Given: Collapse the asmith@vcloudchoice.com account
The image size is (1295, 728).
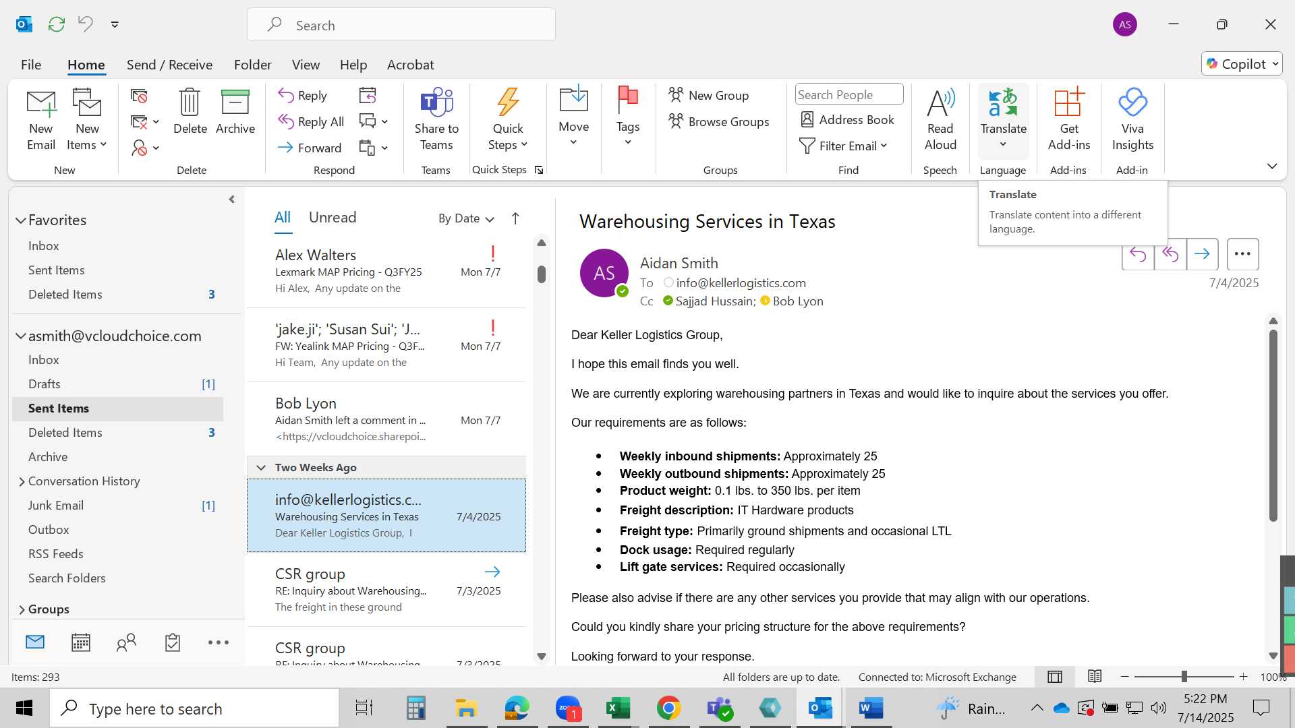Looking at the screenshot, I should (x=21, y=336).
